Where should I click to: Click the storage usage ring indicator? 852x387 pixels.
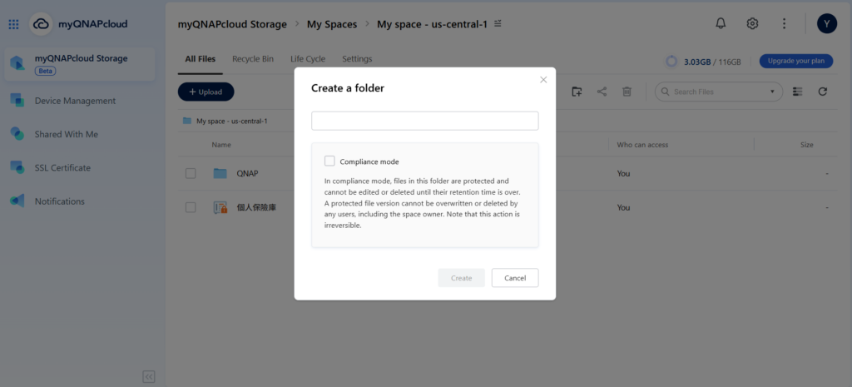click(x=671, y=62)
